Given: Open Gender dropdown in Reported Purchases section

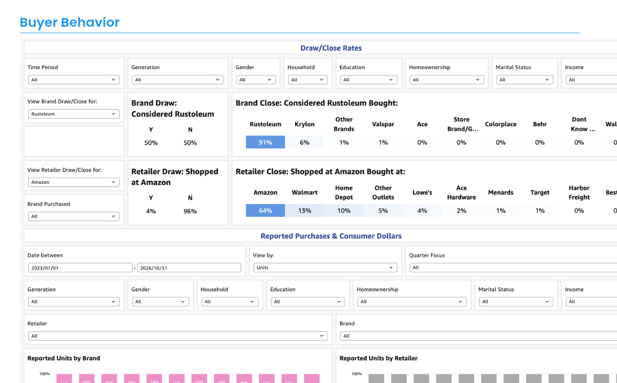Looking at the screenshot, I should click(160, 302).
